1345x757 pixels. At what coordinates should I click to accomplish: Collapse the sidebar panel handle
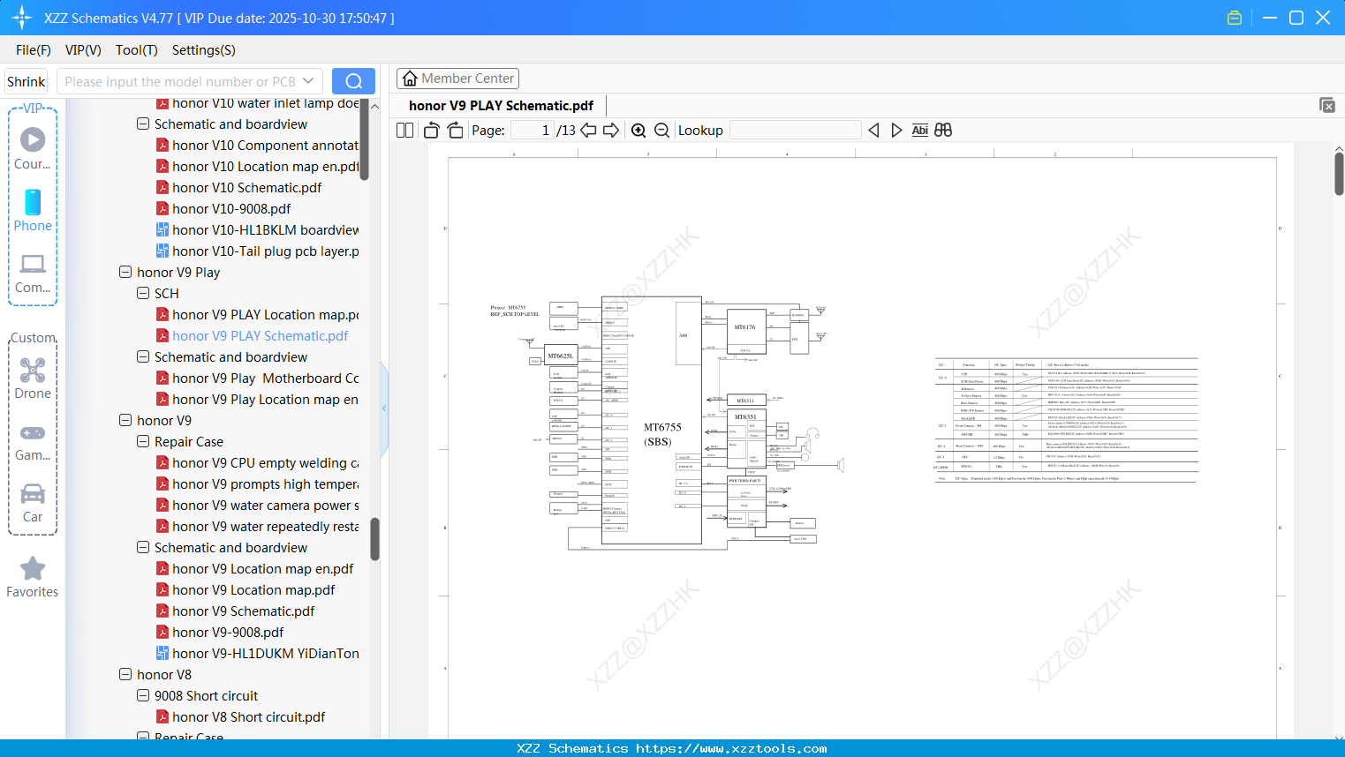pos(384,408)
